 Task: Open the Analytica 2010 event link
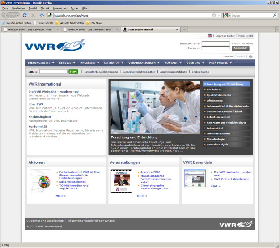[x=150, y=172]
